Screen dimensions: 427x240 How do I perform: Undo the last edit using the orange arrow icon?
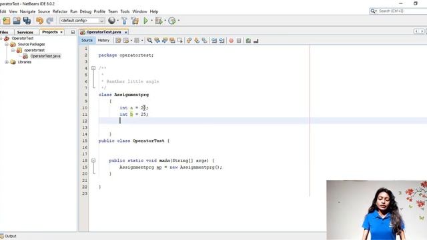[x=40, y=21]
